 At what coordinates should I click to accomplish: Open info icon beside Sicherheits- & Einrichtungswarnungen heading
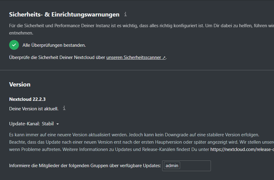pos(125,14)
